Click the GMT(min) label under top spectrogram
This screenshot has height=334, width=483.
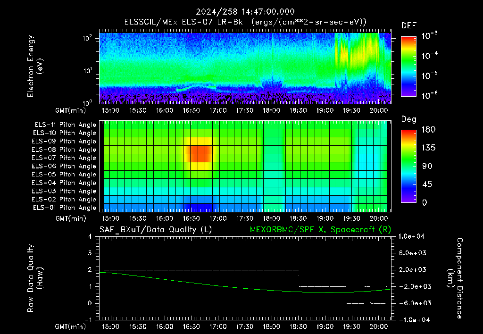click(x=71, y=110)
